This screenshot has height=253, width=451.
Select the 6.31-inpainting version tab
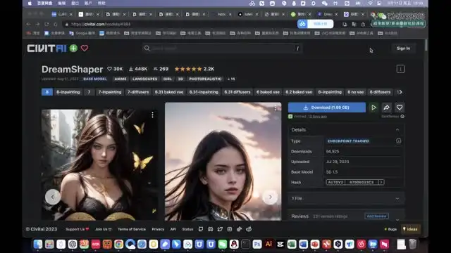[204, 92]
